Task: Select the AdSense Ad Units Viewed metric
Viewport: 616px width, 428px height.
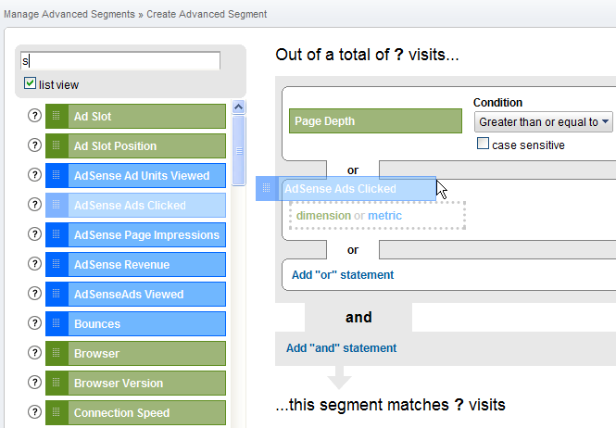Action: click(x=135, y=176)
